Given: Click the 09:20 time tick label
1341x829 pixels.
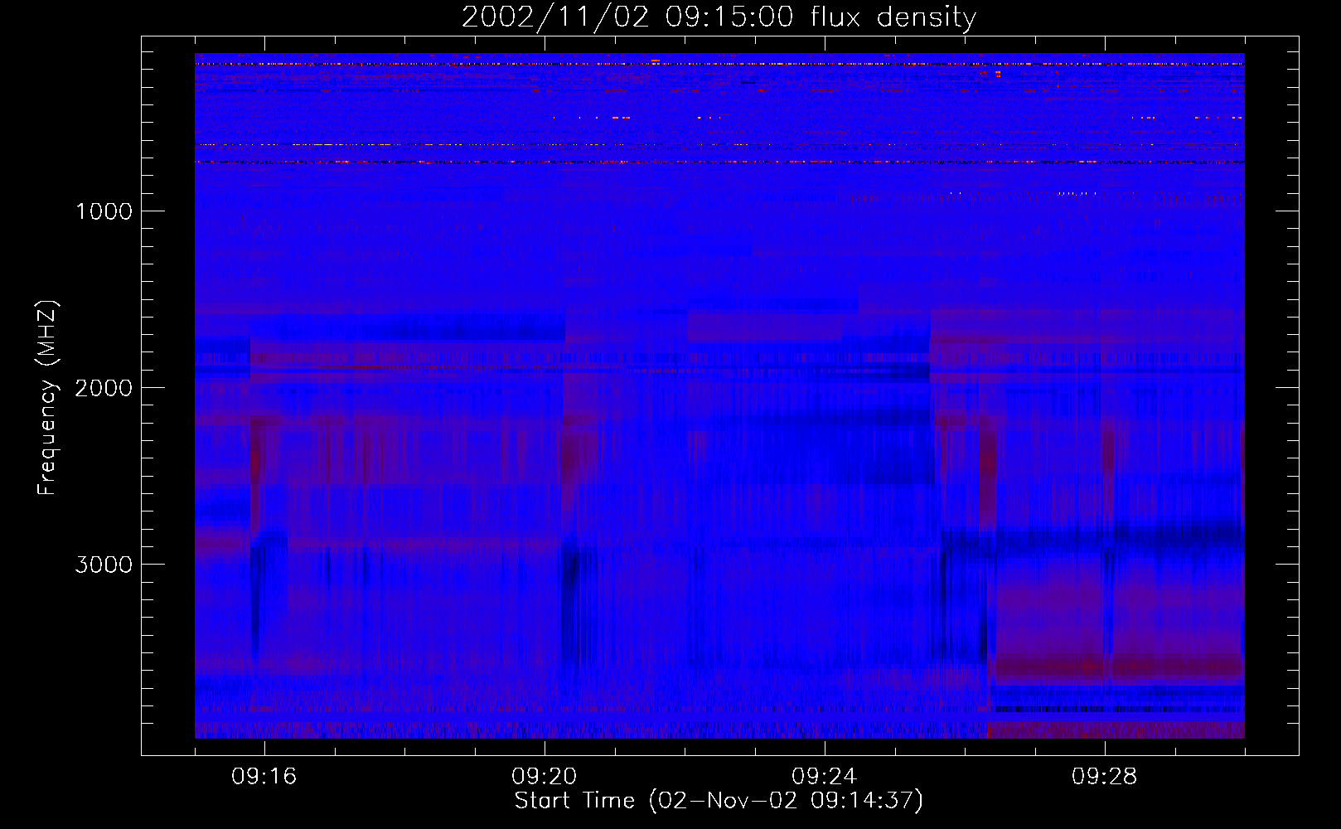Looking at the screenshot, I should tap(545, 777).
